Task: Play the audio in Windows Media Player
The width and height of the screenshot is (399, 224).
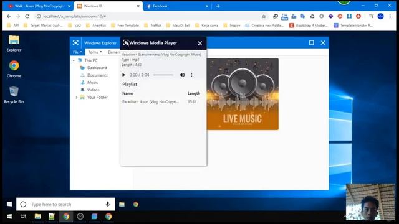Action: (x=123, y=75)
